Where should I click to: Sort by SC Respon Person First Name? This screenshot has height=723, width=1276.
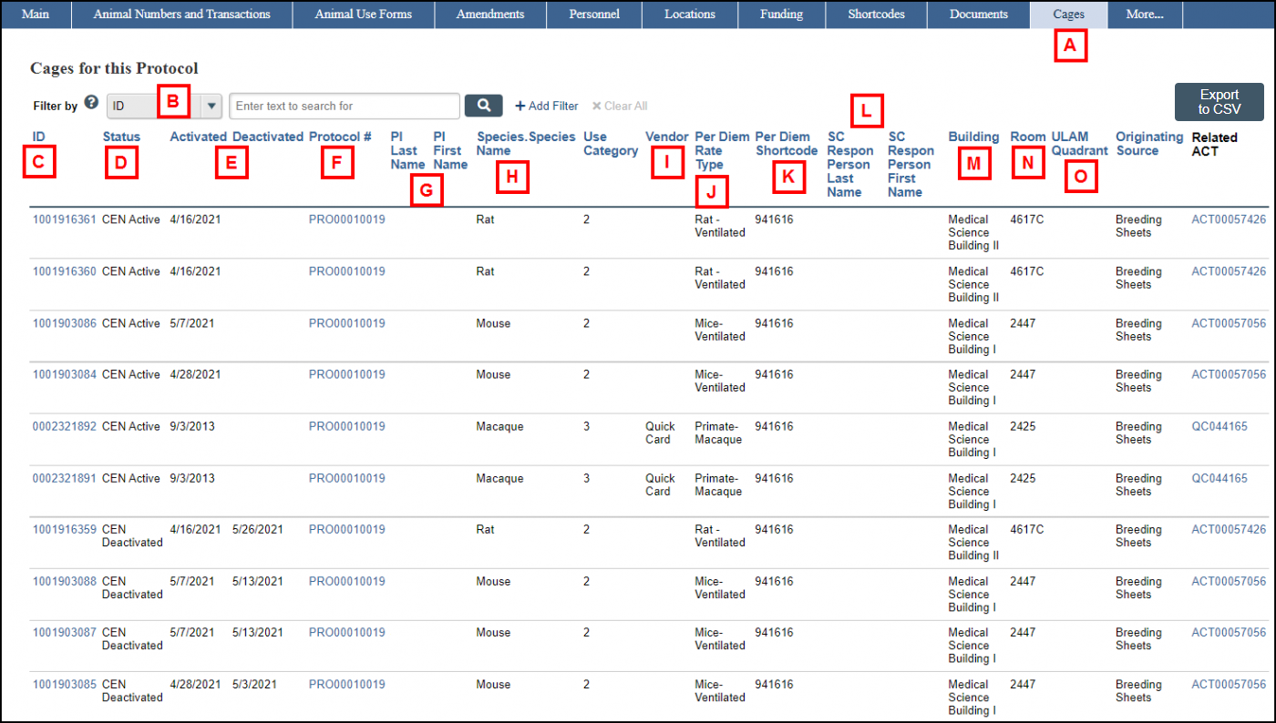911,164
